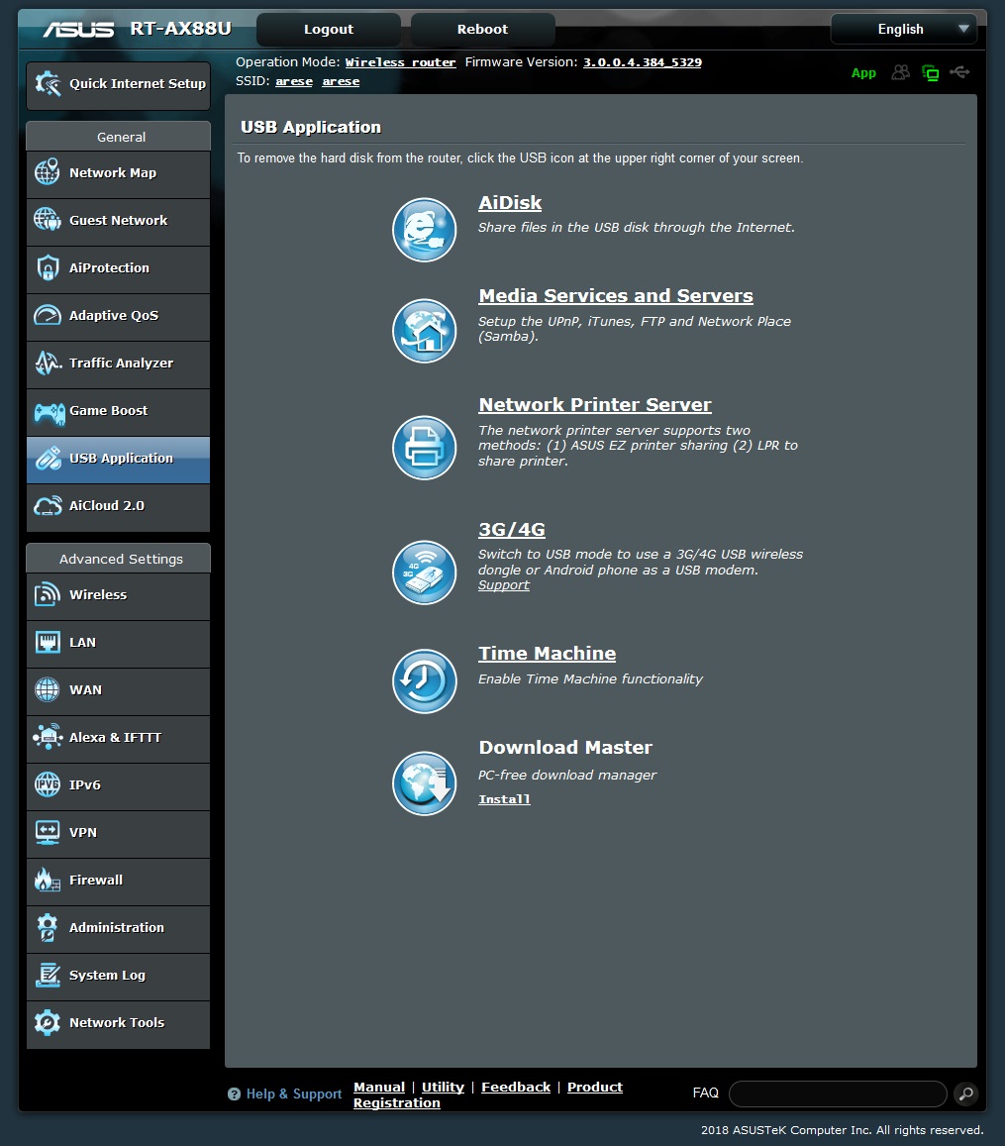
Task: Open the English language dropdown
Action: click(x=903, y=30)
